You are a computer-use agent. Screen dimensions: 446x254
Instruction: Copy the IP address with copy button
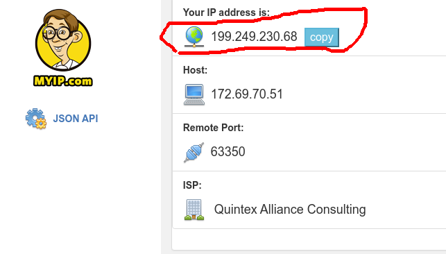321,37
